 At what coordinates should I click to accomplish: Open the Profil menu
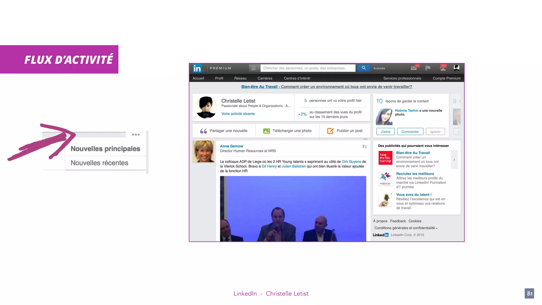[x=219, y=78]
